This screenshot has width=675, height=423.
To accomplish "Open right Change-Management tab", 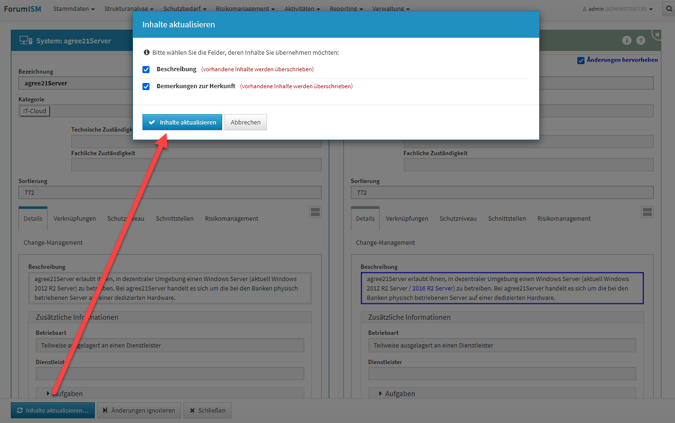I will tap(385, 242).
